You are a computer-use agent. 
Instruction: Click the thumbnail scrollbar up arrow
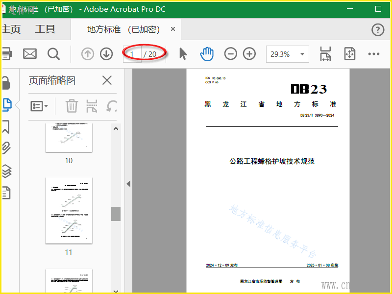pos(116,129)
